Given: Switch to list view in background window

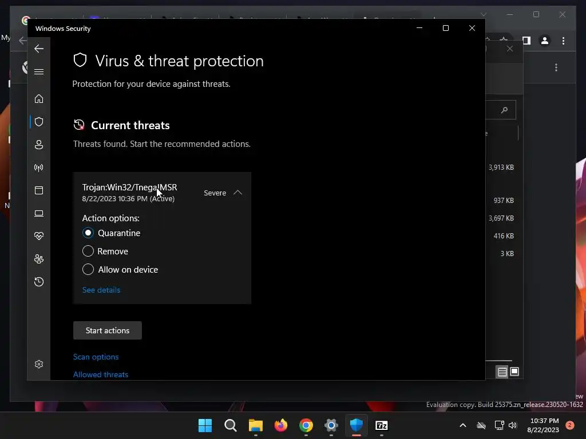Looking at the screenshot, I should 502,372.
